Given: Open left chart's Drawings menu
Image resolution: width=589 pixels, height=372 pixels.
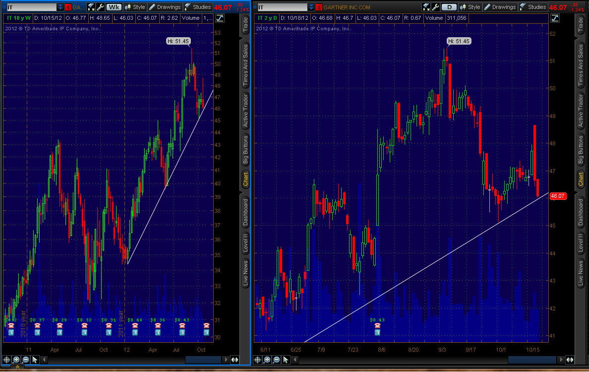Looking at the screenshot, I should [x=165, y=7].
